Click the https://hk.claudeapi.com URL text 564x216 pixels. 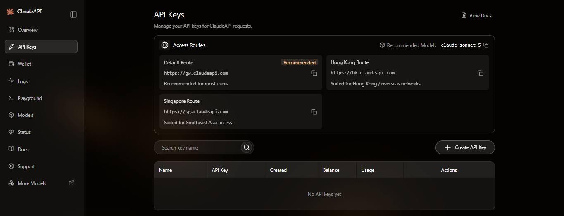363,73
